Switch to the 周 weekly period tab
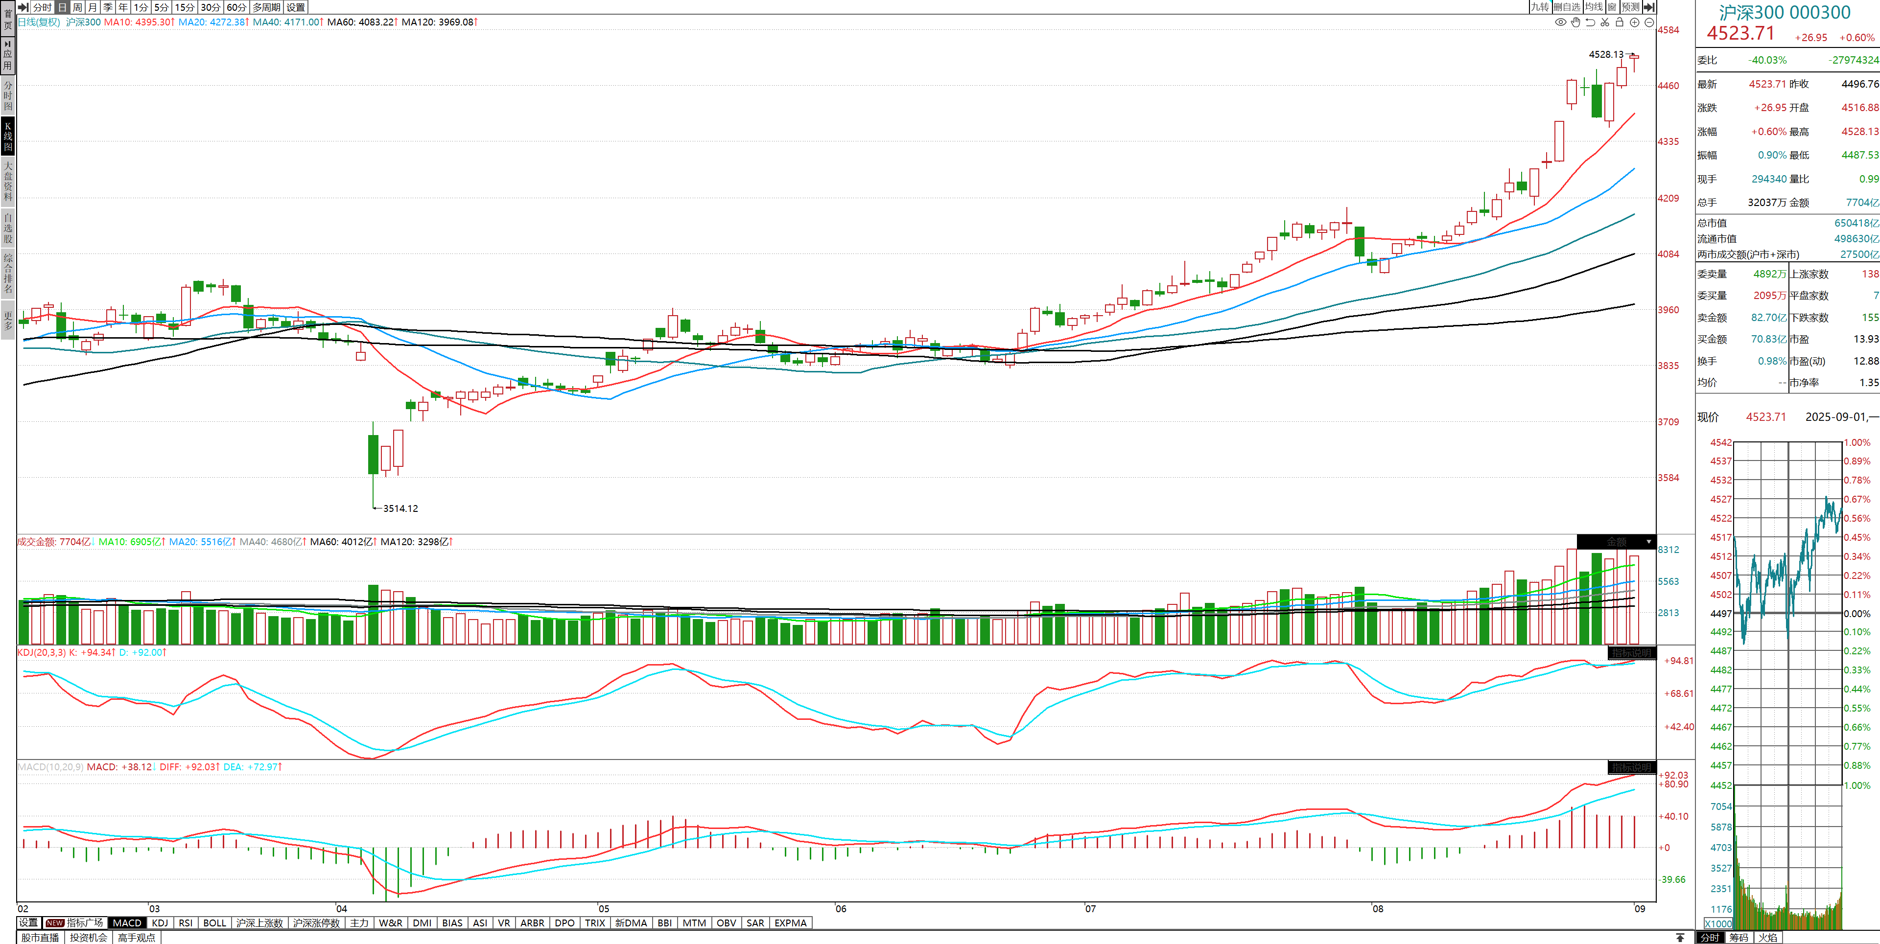 [77, 6]
